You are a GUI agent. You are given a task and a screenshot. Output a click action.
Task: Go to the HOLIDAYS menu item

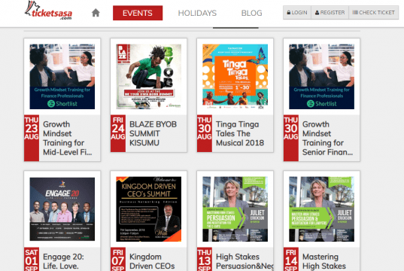tap(197, 13)
